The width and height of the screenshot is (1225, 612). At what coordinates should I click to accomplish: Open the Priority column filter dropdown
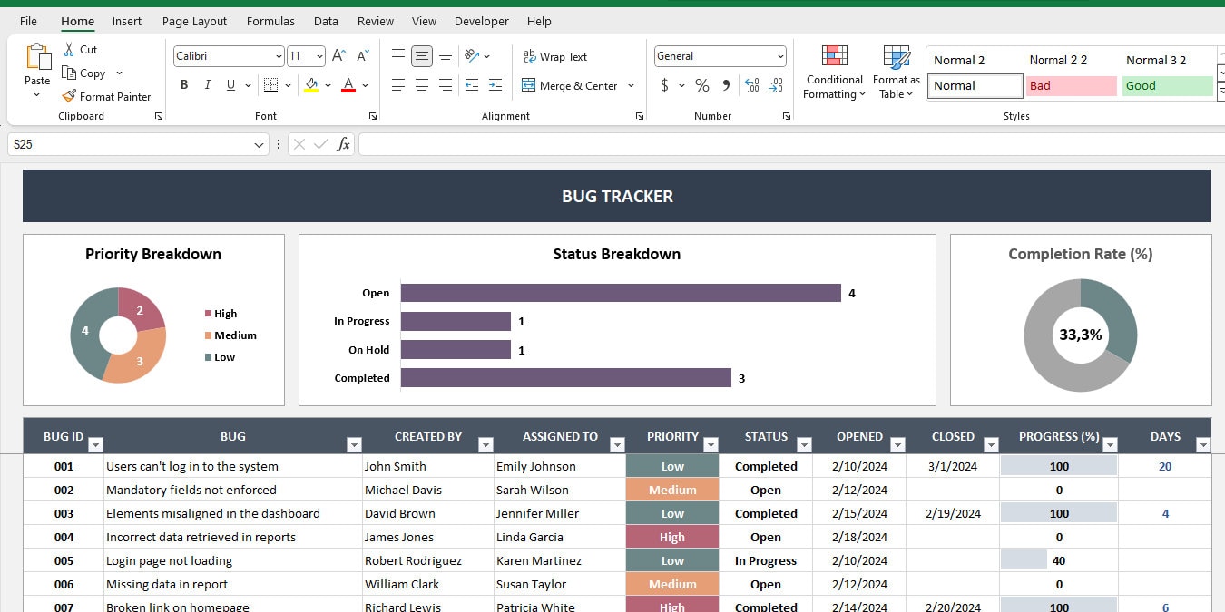point(711,444)
